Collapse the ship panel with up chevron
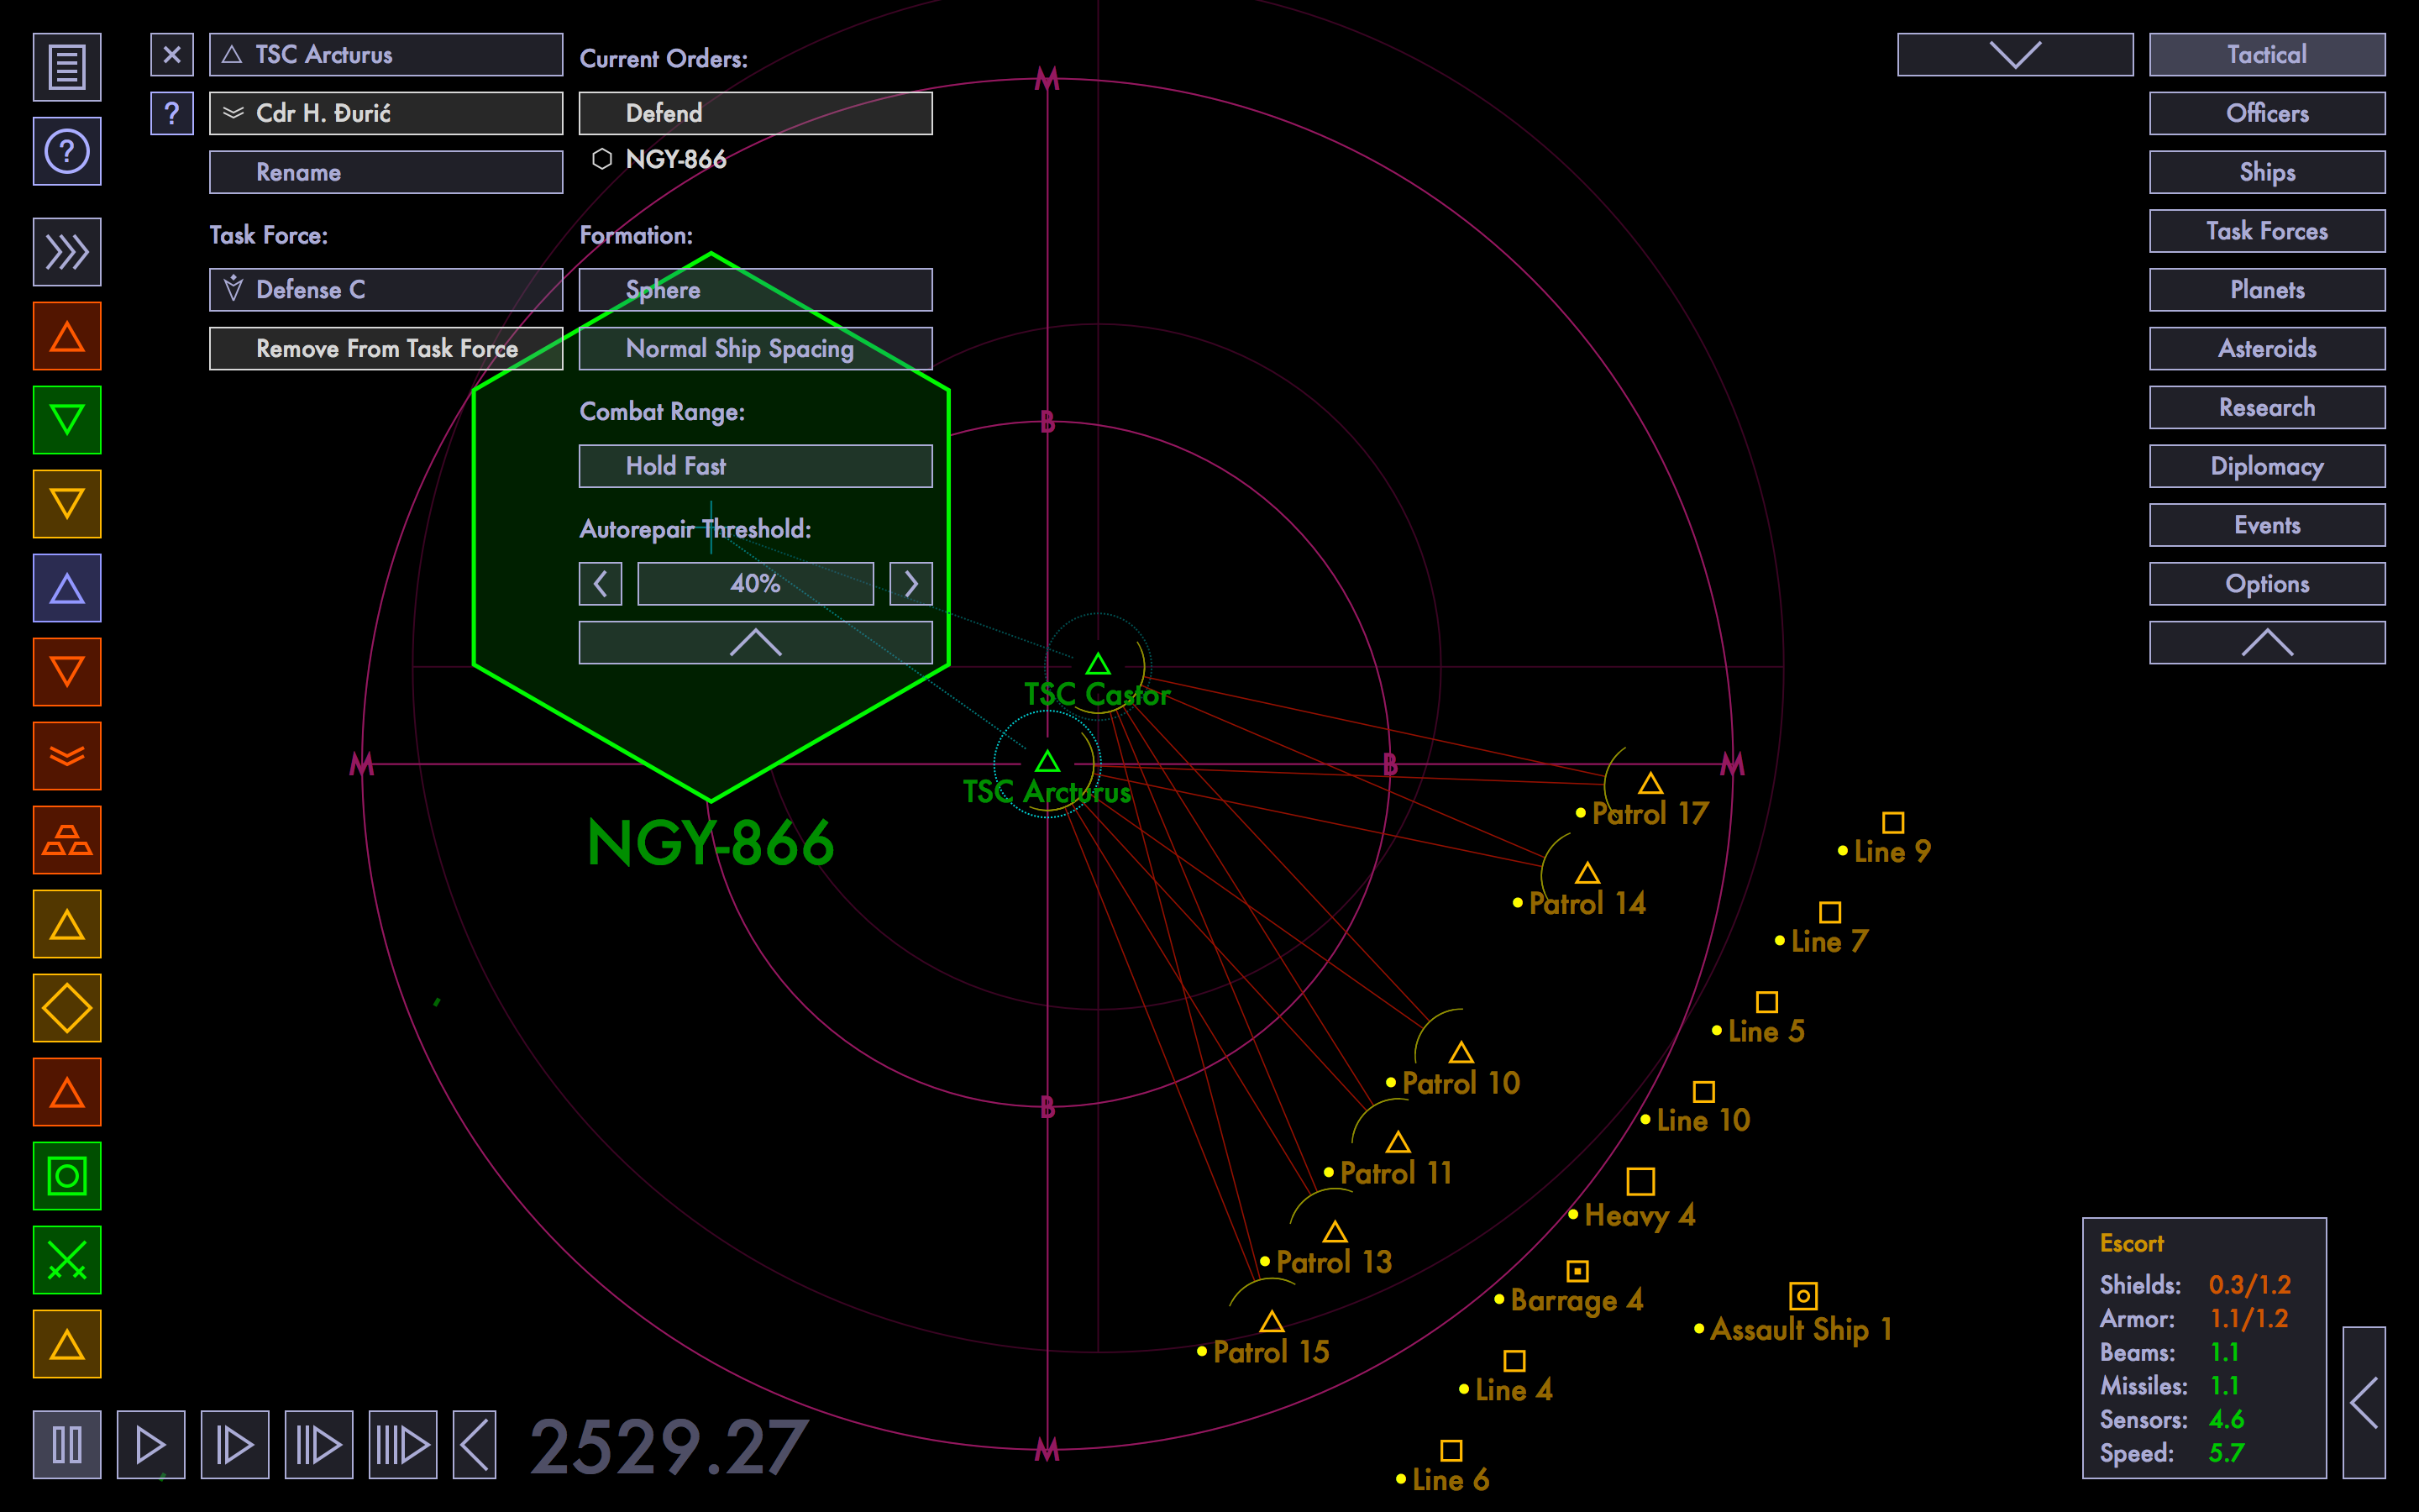Image resolution: width=2419 pixels, height=1512 pixels. coord(755,642)
